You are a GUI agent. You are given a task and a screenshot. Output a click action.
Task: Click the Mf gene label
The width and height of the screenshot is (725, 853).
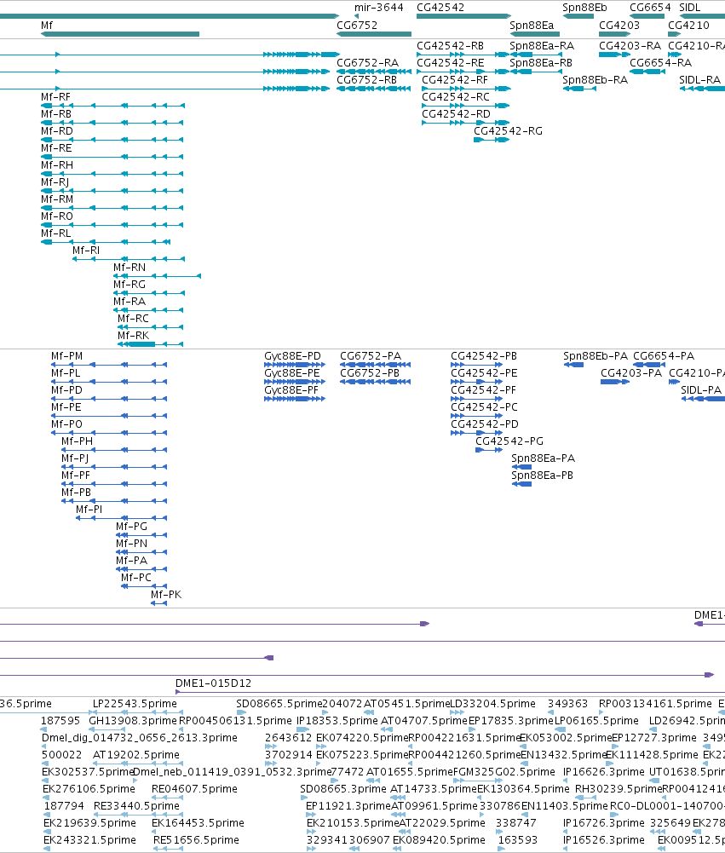tap(47, 25)
